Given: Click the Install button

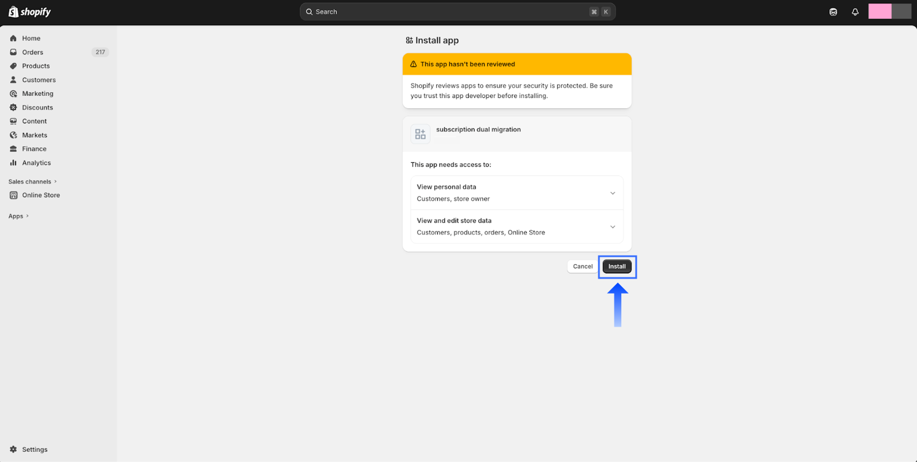Looking at the screenshot, I should [617, 267].
